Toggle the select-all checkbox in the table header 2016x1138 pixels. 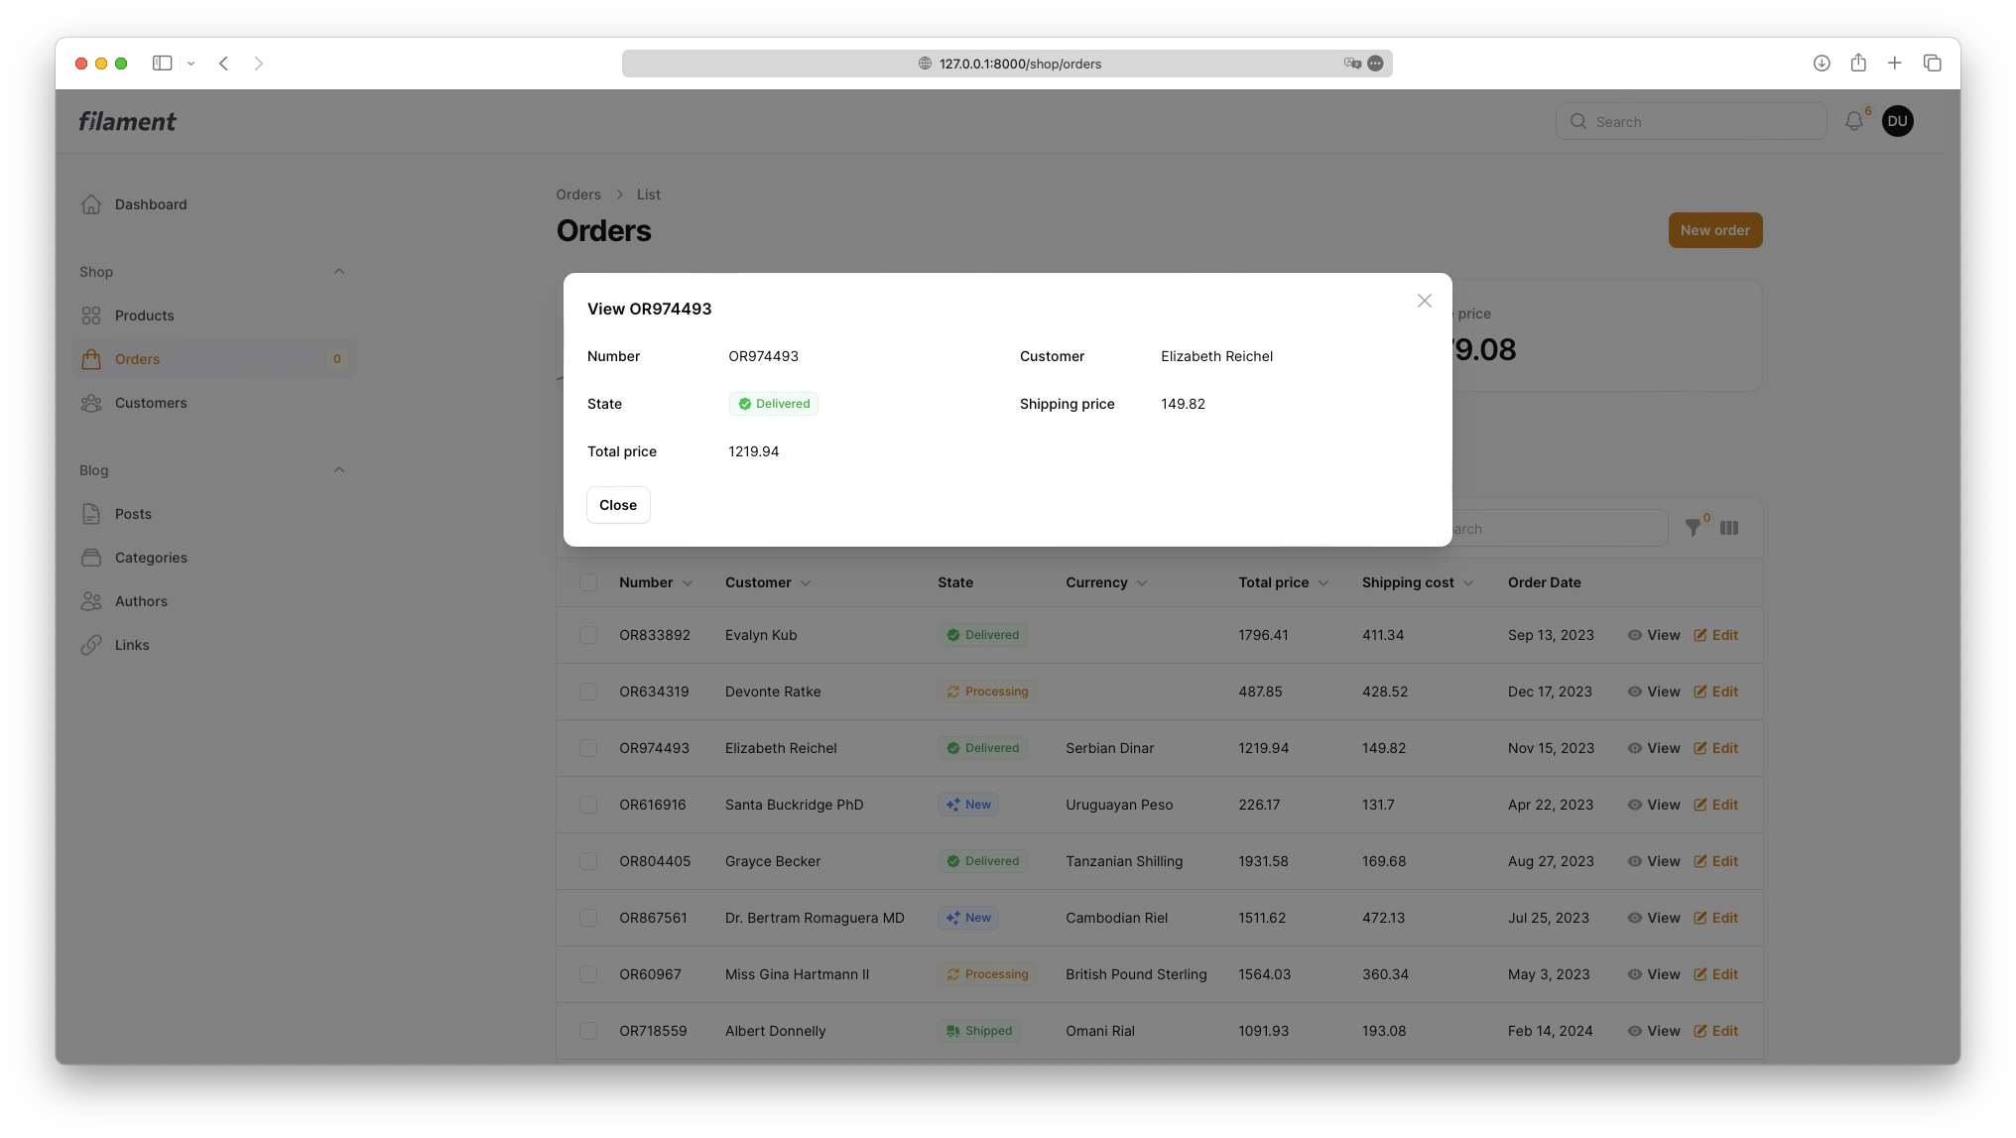[x=588, y=582]
